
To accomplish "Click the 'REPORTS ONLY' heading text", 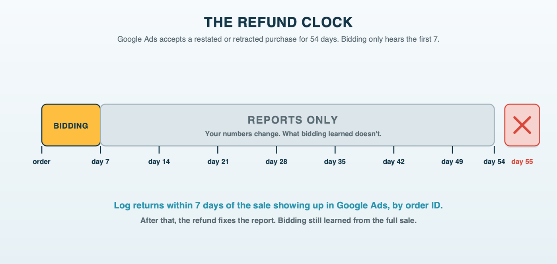I will (x=293, y=120).
